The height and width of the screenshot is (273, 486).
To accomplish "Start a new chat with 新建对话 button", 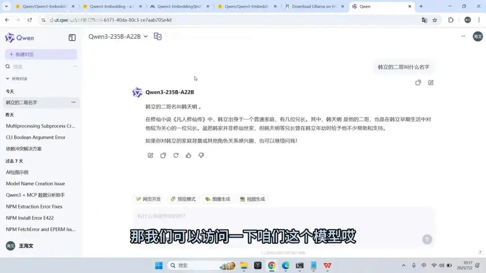I will point(41,54).
